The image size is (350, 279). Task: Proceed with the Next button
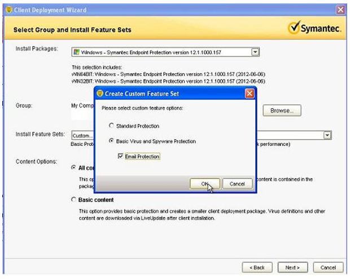292,267
